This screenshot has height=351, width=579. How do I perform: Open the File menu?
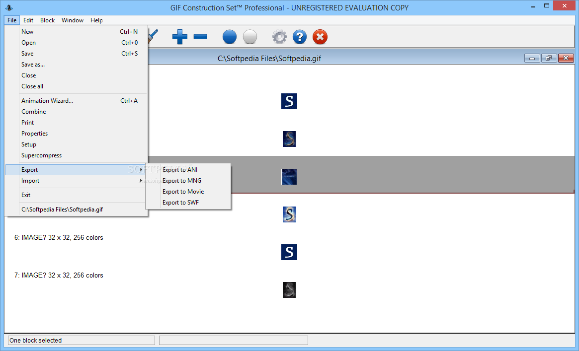pos(12,20)
